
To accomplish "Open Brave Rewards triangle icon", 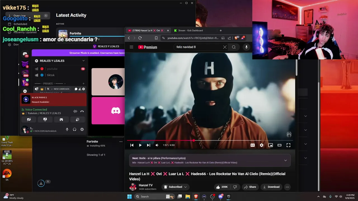I will [243, 38].
